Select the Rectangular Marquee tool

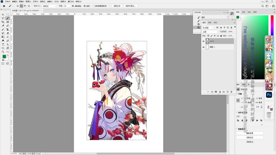tap(8, 15)
